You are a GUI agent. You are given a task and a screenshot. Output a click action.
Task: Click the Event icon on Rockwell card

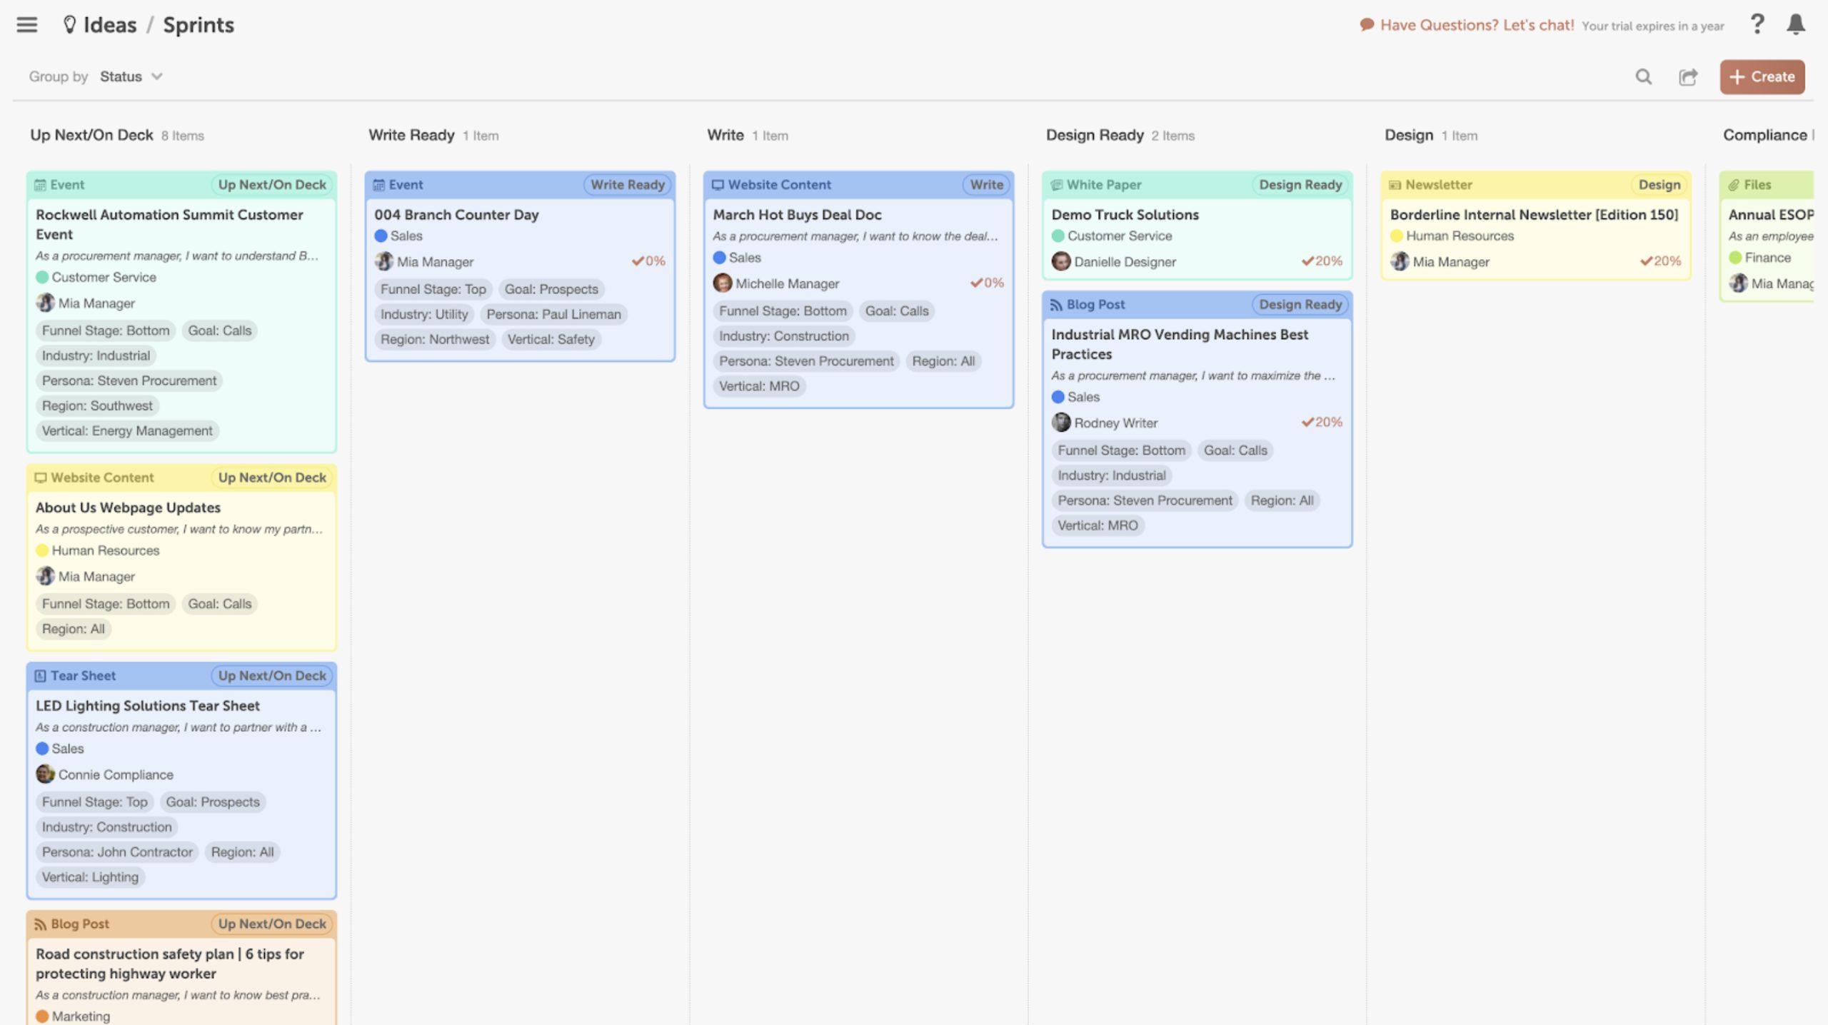40,184
